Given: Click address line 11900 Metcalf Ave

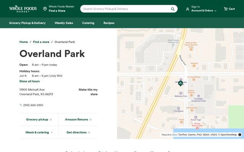Looking at the screenshot, I should [32, 90].
